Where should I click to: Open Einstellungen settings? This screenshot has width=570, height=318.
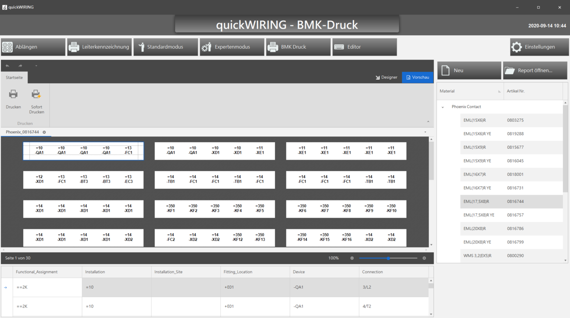pyautogui.click(x=539, y=47)
